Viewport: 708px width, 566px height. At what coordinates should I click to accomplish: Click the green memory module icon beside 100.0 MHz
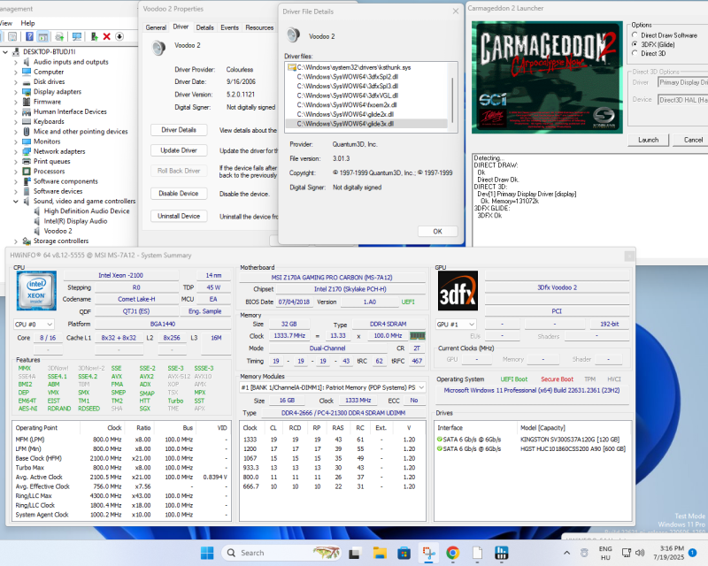(417, 336)
